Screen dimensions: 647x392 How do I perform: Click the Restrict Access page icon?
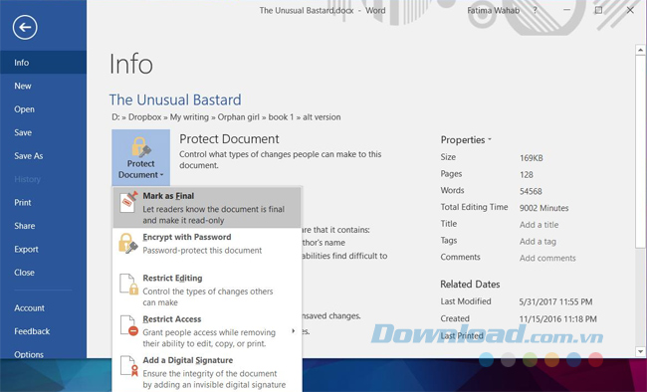tap(128, 325)
